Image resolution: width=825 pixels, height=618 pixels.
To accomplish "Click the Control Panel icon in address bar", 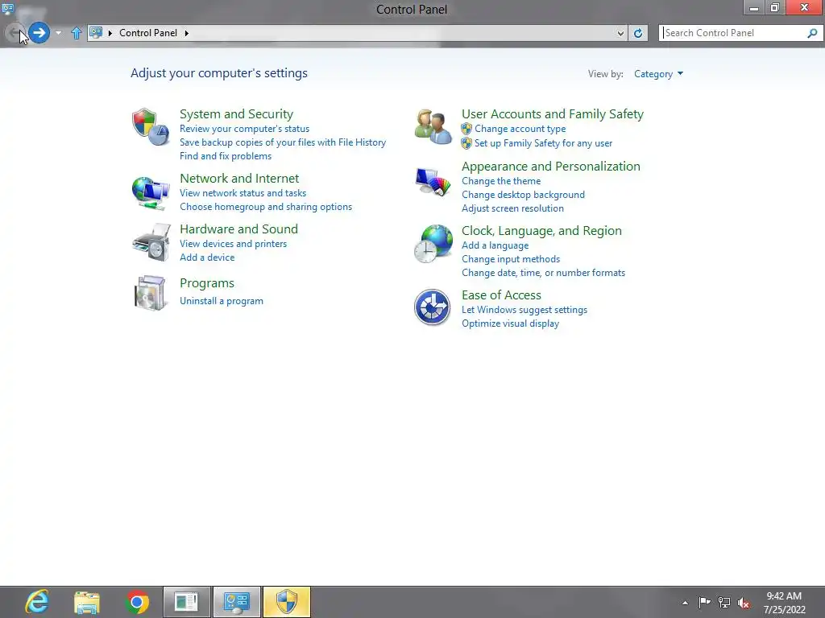I will pos(96,32).
